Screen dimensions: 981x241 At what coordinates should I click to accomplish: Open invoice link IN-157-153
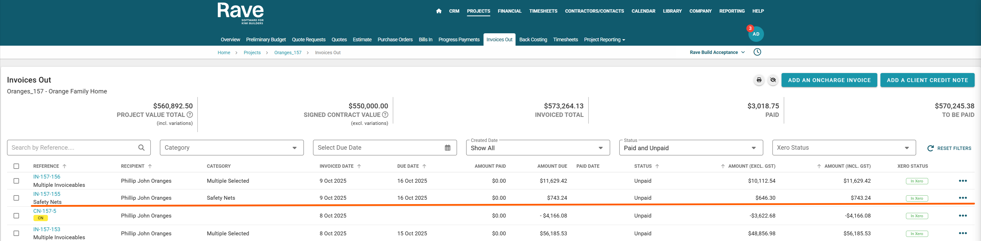point(46,229)
